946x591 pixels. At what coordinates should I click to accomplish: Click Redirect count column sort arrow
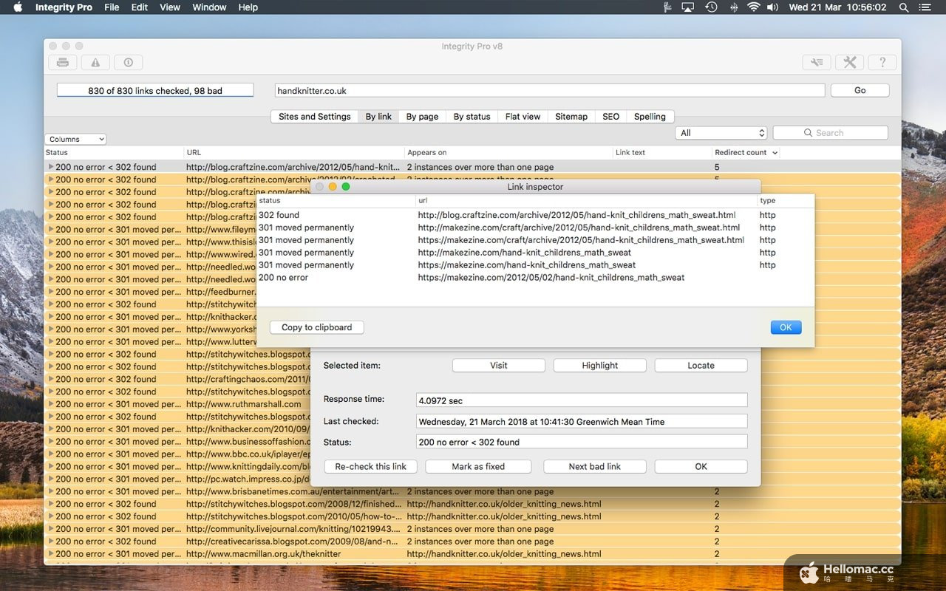[775, 153]
